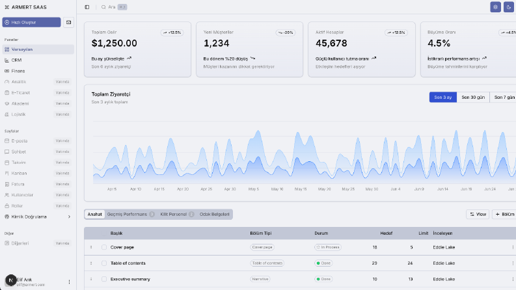
Task: Check the Cover page row checkbox
Action: coord(104,247)
